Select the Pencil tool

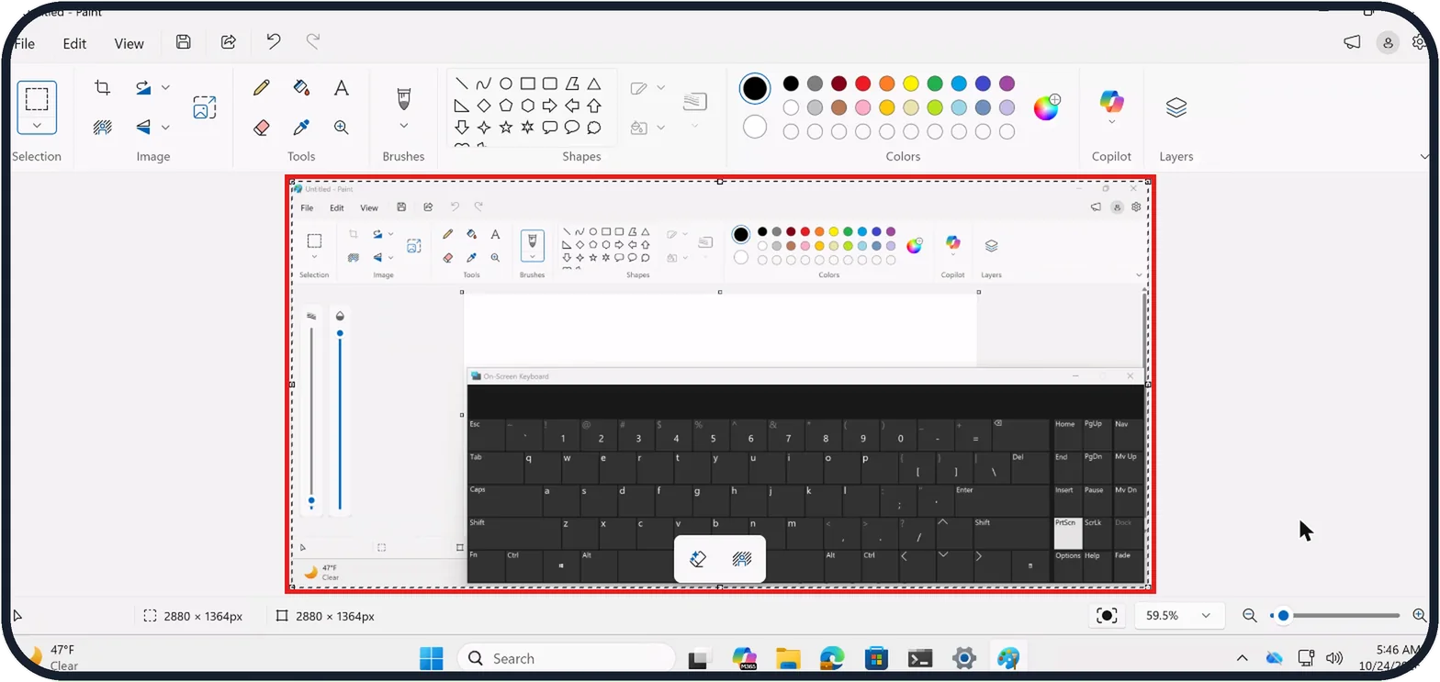(261, 88)
